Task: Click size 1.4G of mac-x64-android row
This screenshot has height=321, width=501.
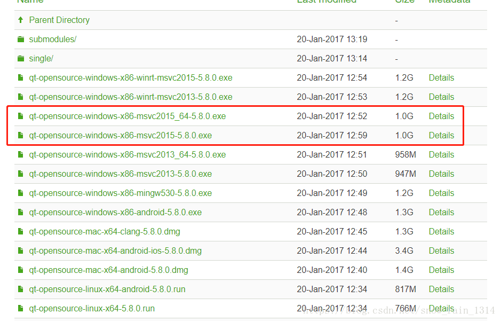Action: pyautogui.click(x=404, y=270)
